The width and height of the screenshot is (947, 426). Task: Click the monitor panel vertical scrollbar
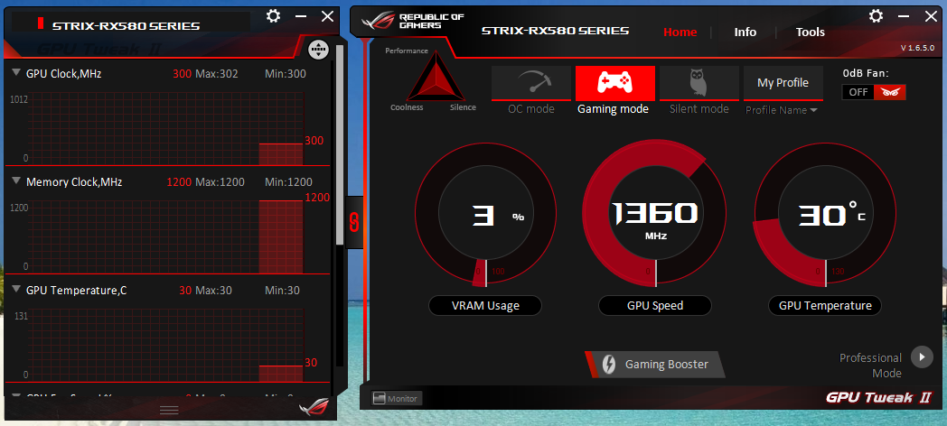click(340, 144)
